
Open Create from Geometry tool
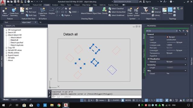pos(14,12)
